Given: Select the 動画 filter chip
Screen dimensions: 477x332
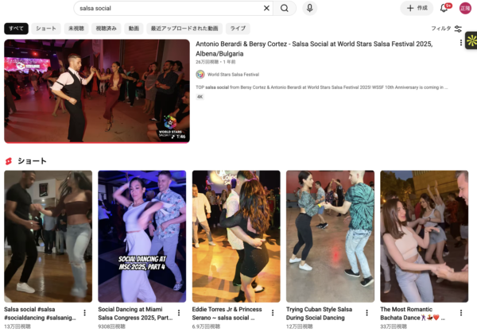Looking at the screenshot, I should [134, 29].
